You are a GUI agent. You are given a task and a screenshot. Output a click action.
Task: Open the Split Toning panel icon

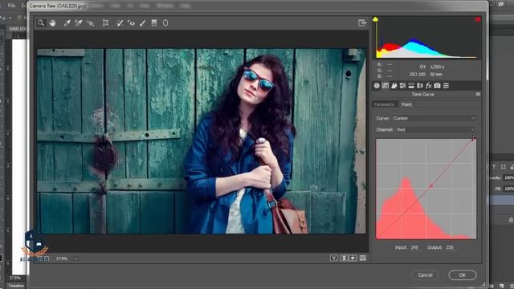point(411,86)
